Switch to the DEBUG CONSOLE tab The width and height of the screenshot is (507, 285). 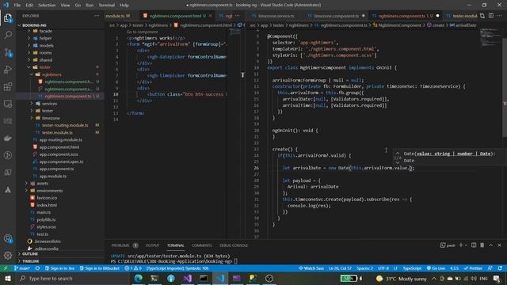point(234,245)
